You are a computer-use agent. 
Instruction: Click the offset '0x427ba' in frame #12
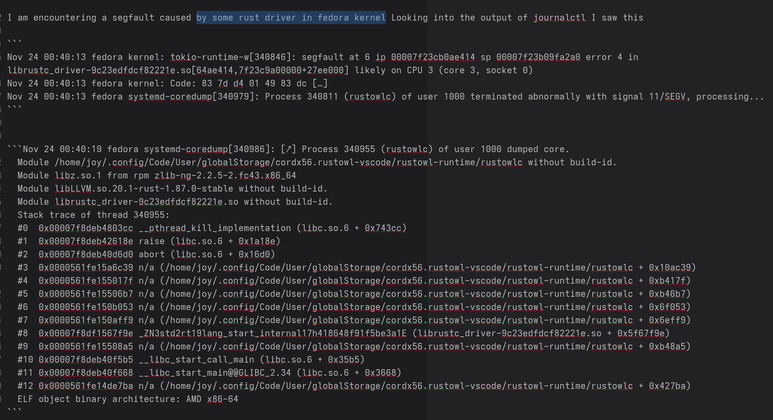click(x=667, y=386)
